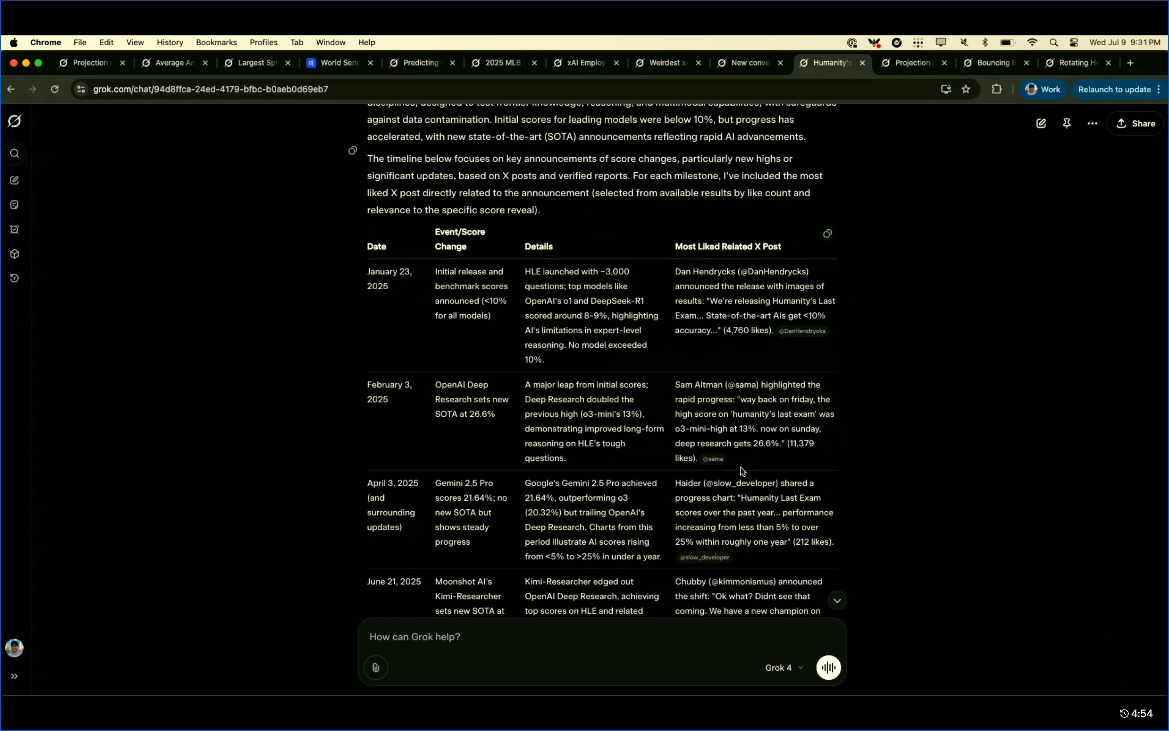Open the search icon in the left sidebar

tap(15, 154)
